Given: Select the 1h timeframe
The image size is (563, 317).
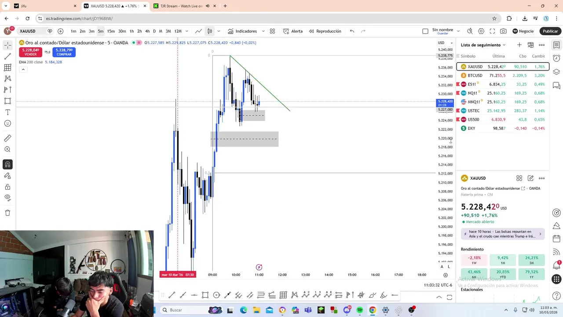Looking at the screenshot, I should coord(132,31).
